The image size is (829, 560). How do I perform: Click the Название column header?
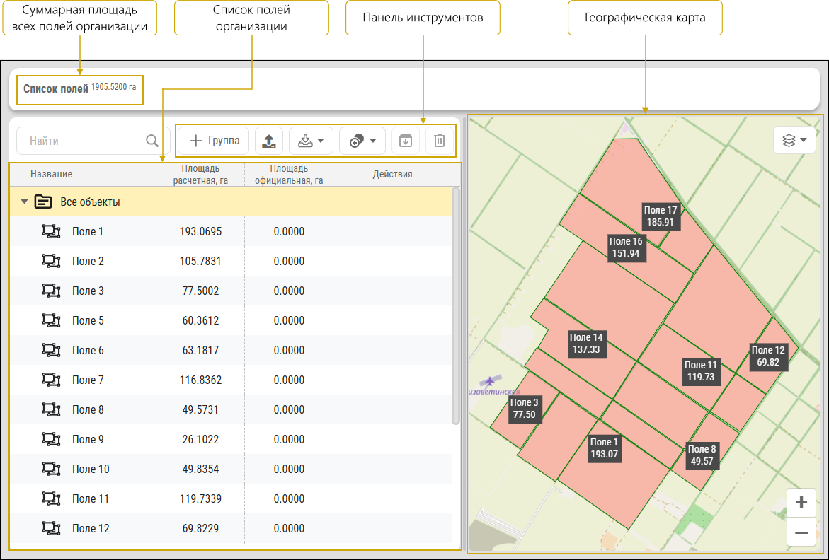click(x=51, y=174)
